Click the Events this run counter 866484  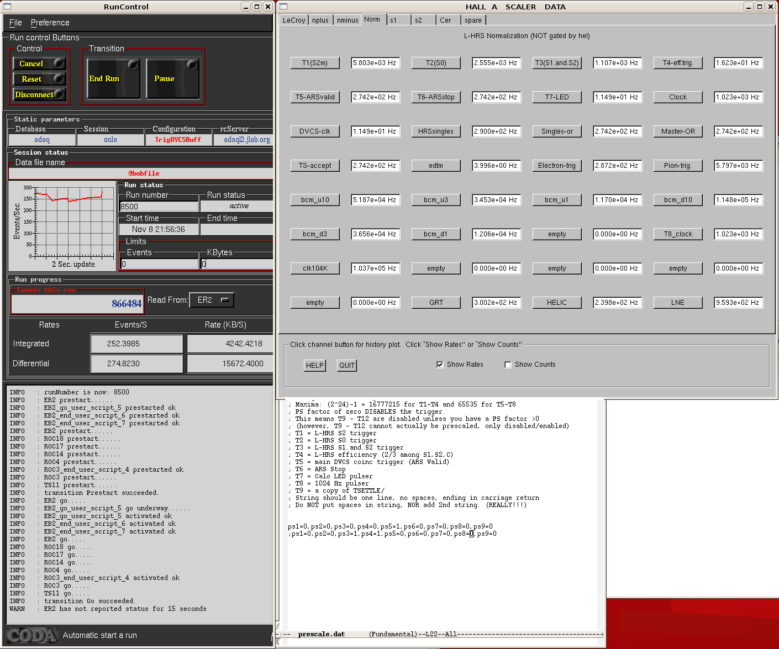[77, 303]
